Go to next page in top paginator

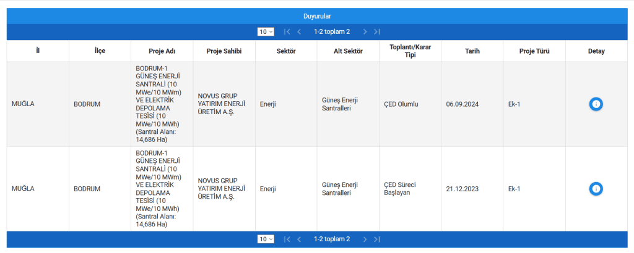point(365,31)
